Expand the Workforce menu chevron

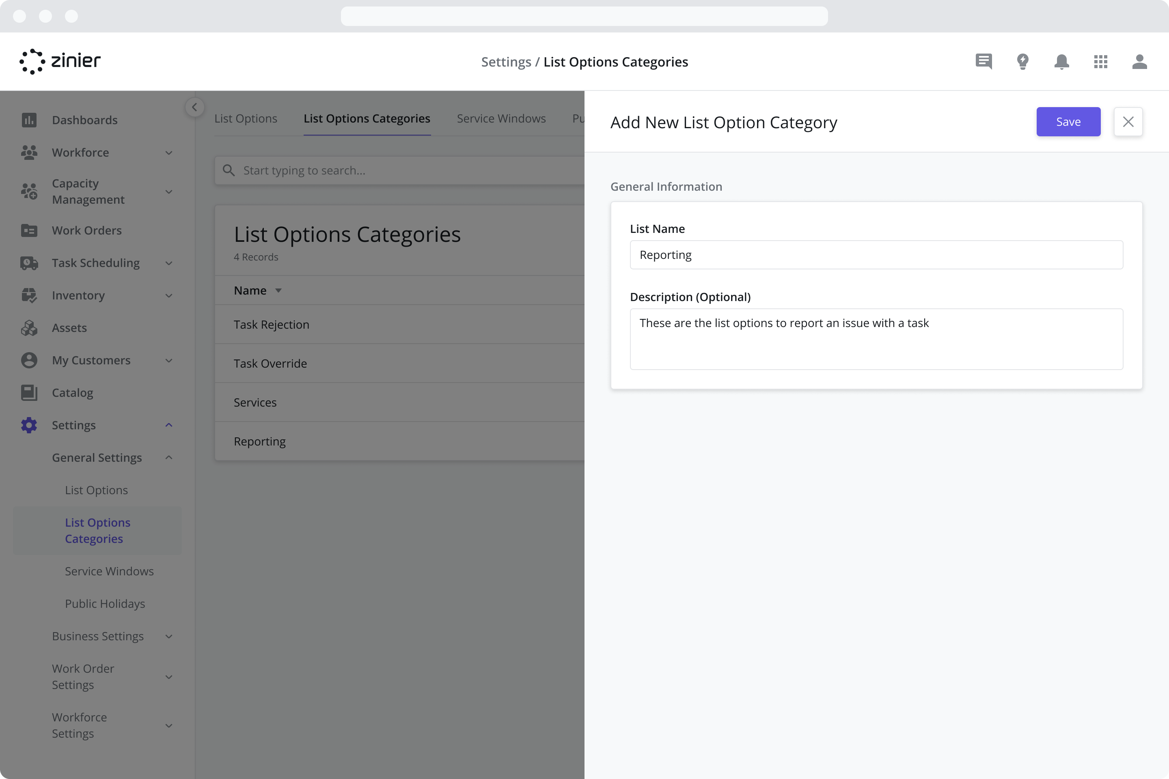click(x=169, y=153)
